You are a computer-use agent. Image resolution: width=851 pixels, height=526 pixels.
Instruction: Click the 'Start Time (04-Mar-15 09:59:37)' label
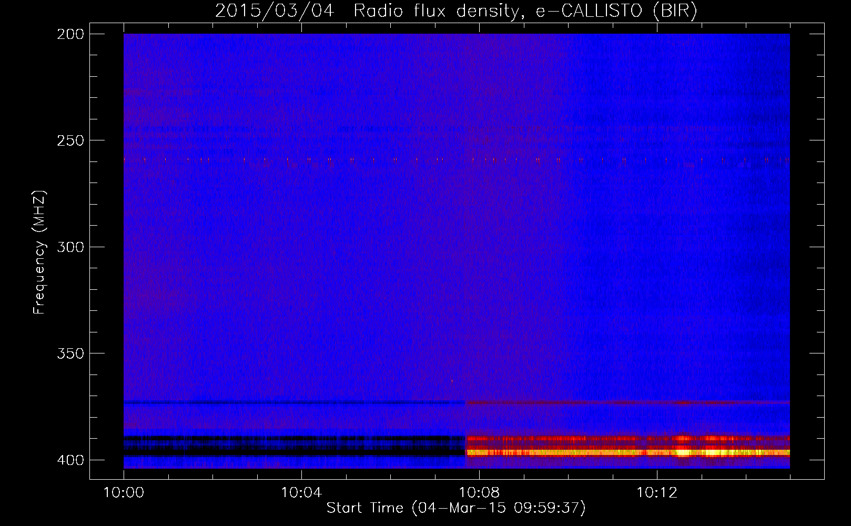tap(456, 508)
